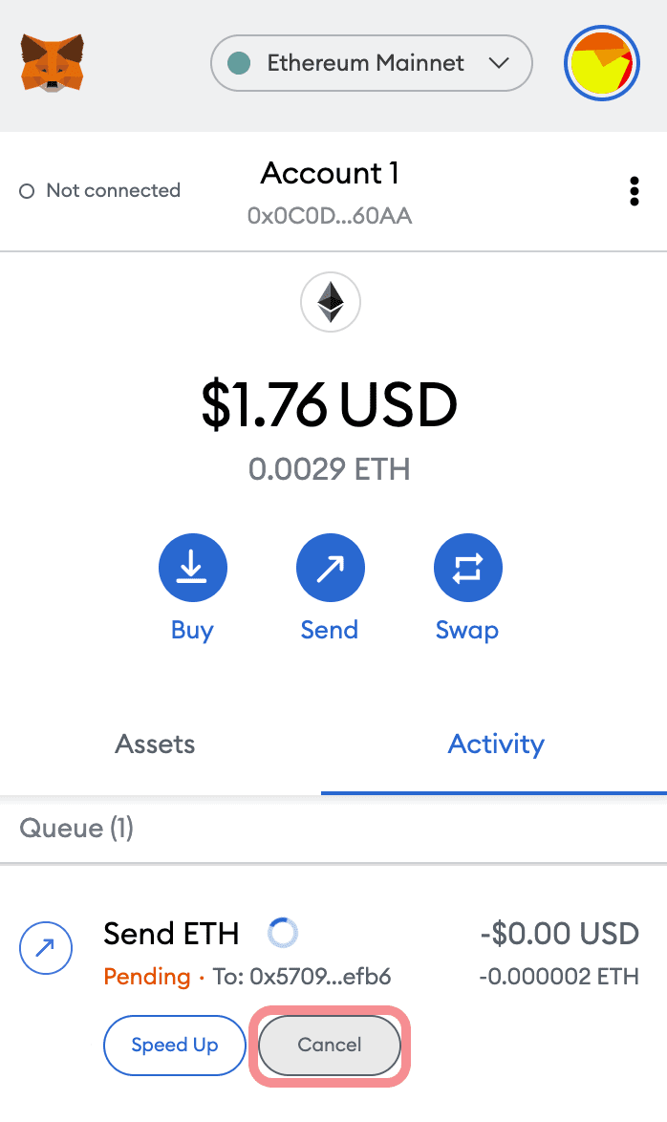667x1122 pixels.
Task: Expand the Ethereum Mainnet network dropdown
Action: pyautogui.click(x=371, y=64)
